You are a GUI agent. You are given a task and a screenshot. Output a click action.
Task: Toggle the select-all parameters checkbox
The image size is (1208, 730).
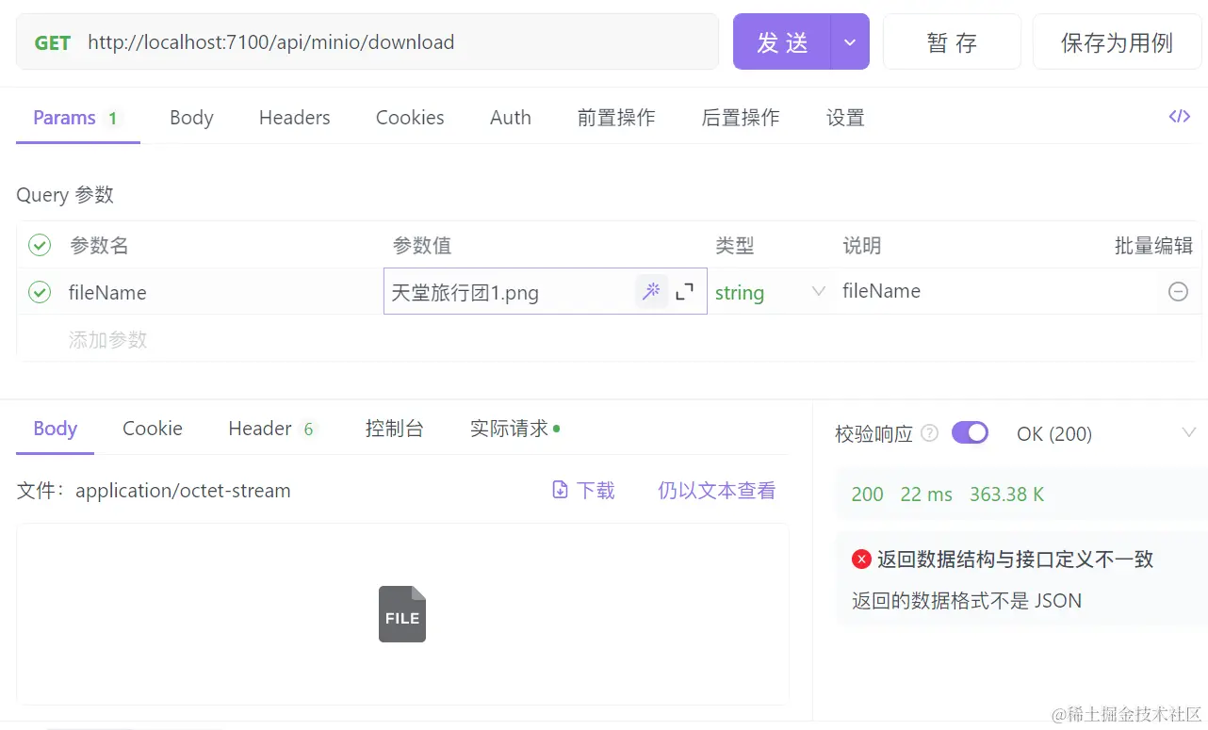pos(40,246)
